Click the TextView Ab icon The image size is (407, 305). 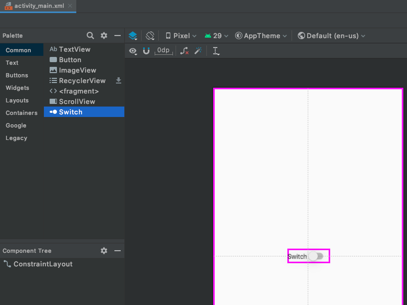(53, 49)
